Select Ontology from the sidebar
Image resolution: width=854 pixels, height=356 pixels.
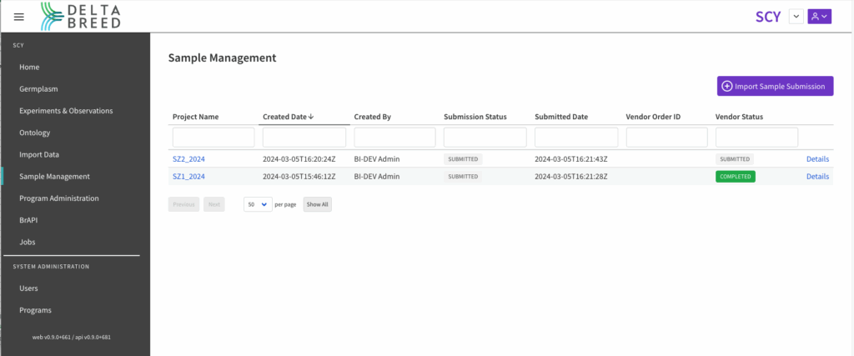click(35, 133)
